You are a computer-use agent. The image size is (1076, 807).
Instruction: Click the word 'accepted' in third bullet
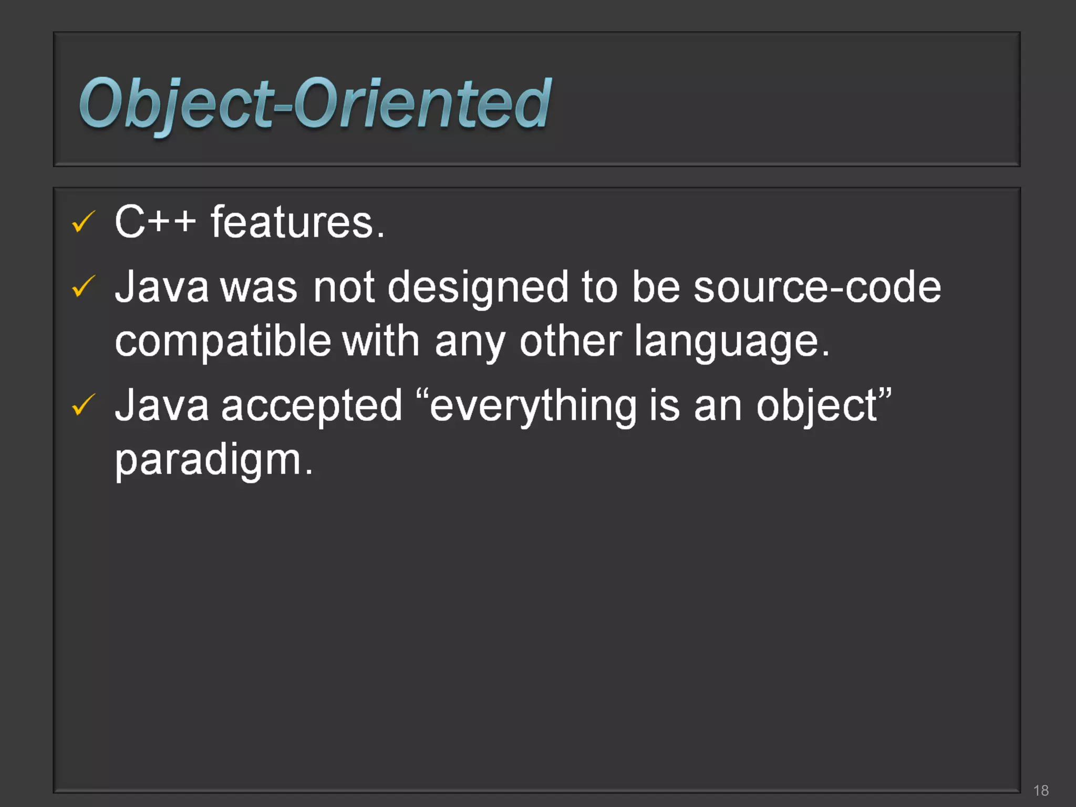click(312, 407)
